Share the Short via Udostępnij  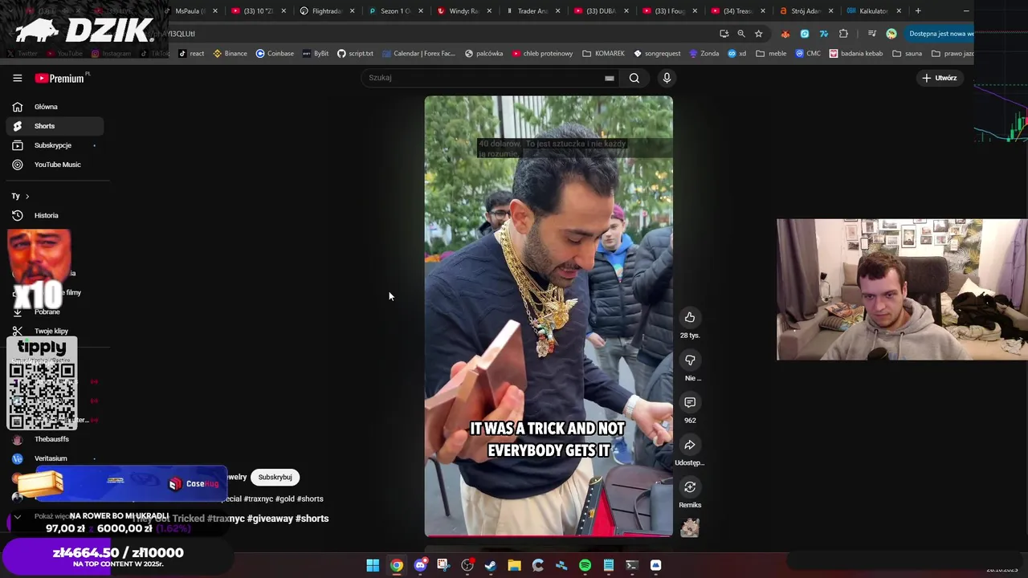pos(690,445)
